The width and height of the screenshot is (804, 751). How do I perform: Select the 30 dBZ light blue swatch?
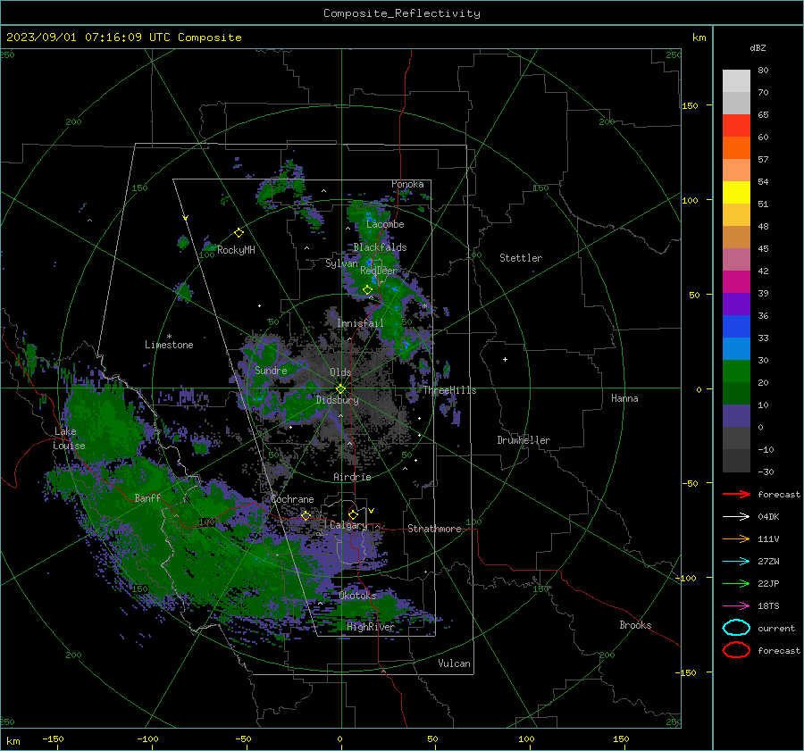pos(736,348)
